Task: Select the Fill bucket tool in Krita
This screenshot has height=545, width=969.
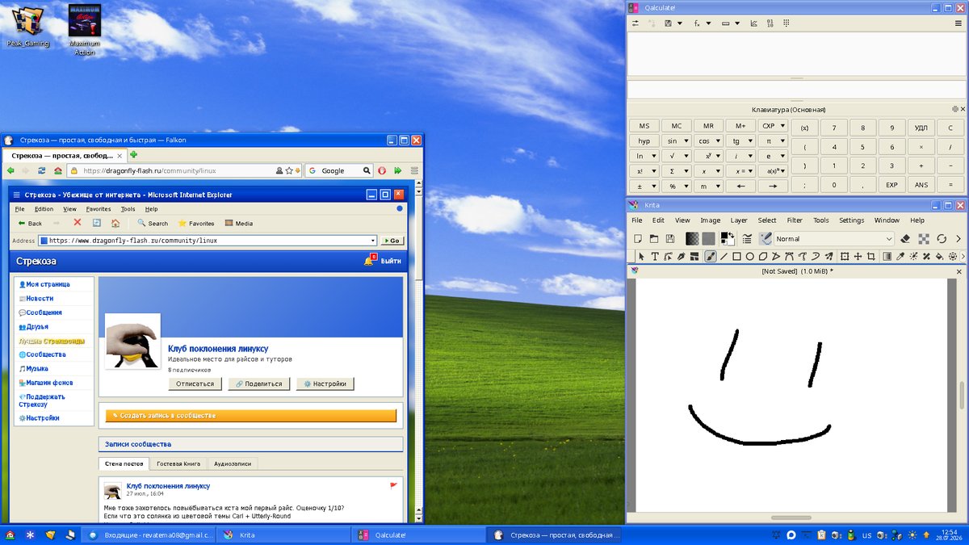Action: [940, 257]
